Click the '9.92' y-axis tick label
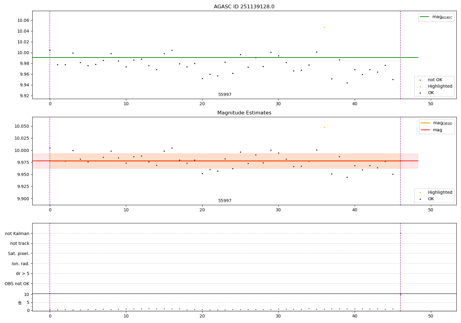The height and width of the screenshot is (323, 461). tap(24, 96)
